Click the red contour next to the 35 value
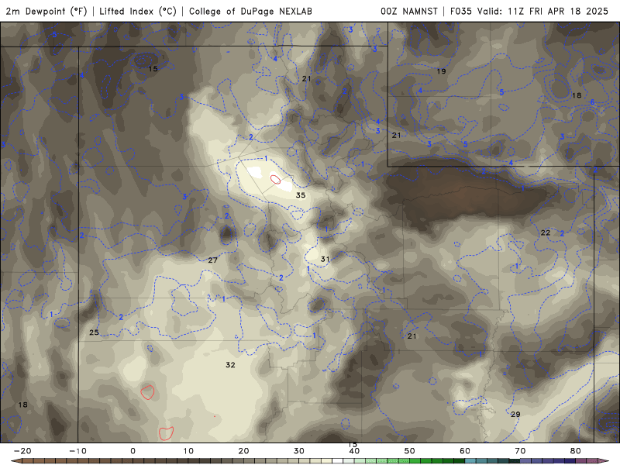The image size is (620, 465). (276, 180)
